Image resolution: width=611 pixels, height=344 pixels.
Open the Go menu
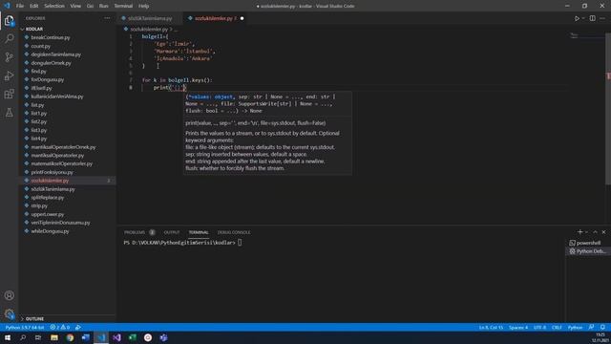point(90,6)
